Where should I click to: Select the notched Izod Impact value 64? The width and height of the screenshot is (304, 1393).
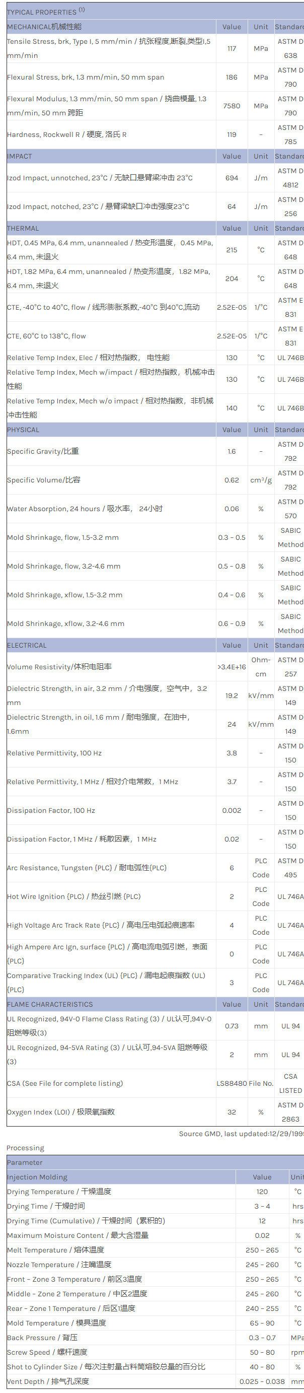tap(232, 206)
